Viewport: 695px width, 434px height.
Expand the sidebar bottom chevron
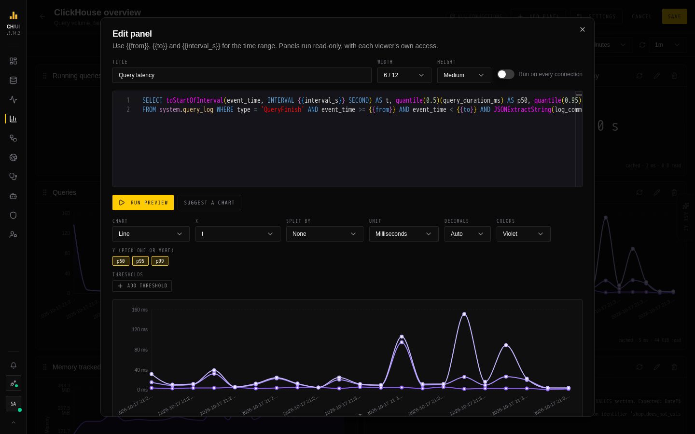13,422
